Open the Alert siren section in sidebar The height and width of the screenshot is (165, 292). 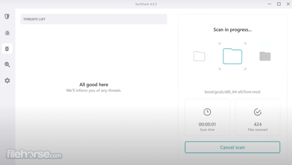(x=7, y=33)
